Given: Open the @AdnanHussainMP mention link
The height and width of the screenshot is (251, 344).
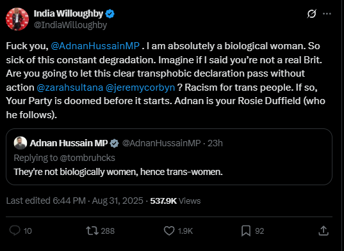Looking at the screenshot, I should 95,46.
